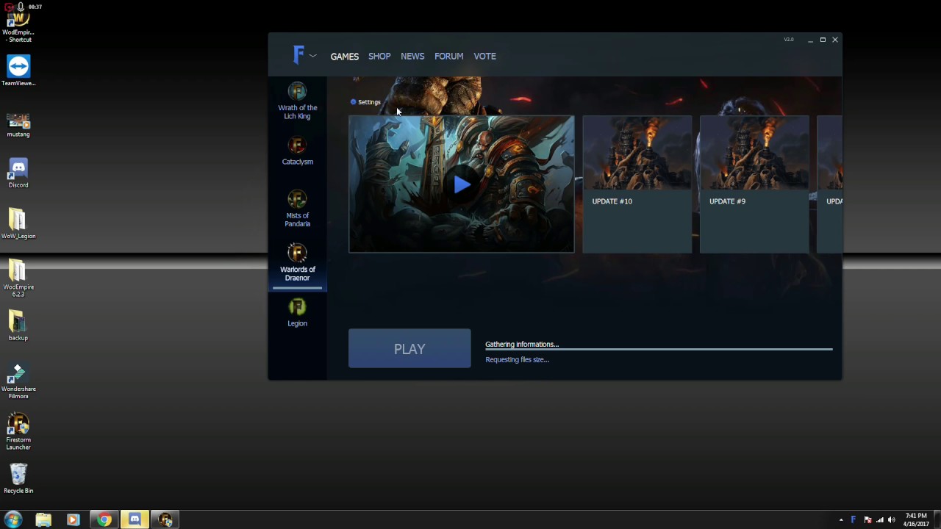The image size is (941, 529).
Task: Open network signal tray icon
Action: coord(880,520)
